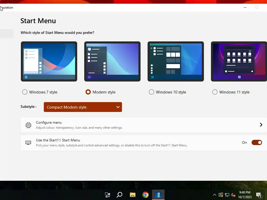Click the keyboard icon beside Use the Start11 Start Menu
This screenshot has width=267, height=200.
28,143
